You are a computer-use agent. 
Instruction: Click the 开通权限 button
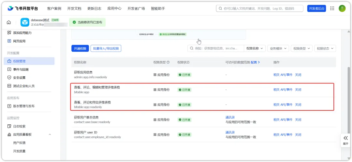tap(80, 48)
